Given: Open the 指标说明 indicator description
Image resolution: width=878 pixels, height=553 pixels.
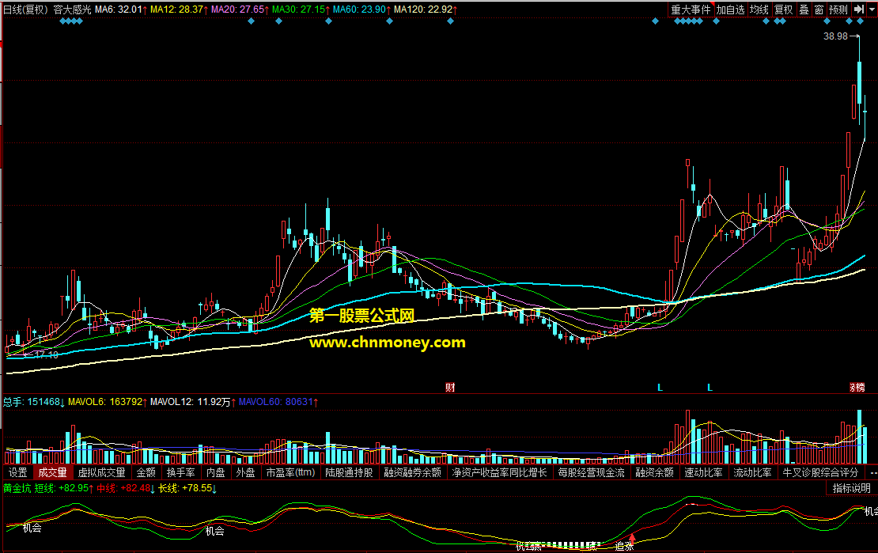Looking at the screenshot, I should click(x=851, y=489).
